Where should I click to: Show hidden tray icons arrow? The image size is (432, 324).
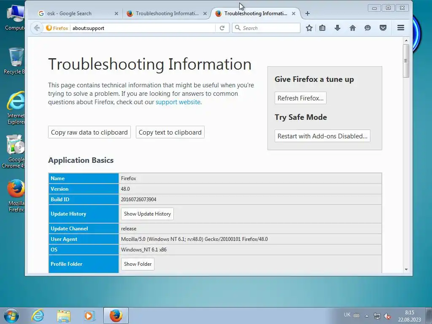367,316
